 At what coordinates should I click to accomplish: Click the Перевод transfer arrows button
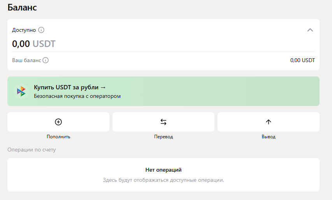[x=163, y=122]
